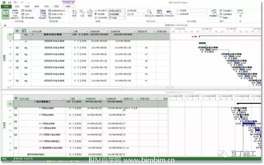Click the Tables icon in ribbon

pyautogui.click(x=90, y=13)
